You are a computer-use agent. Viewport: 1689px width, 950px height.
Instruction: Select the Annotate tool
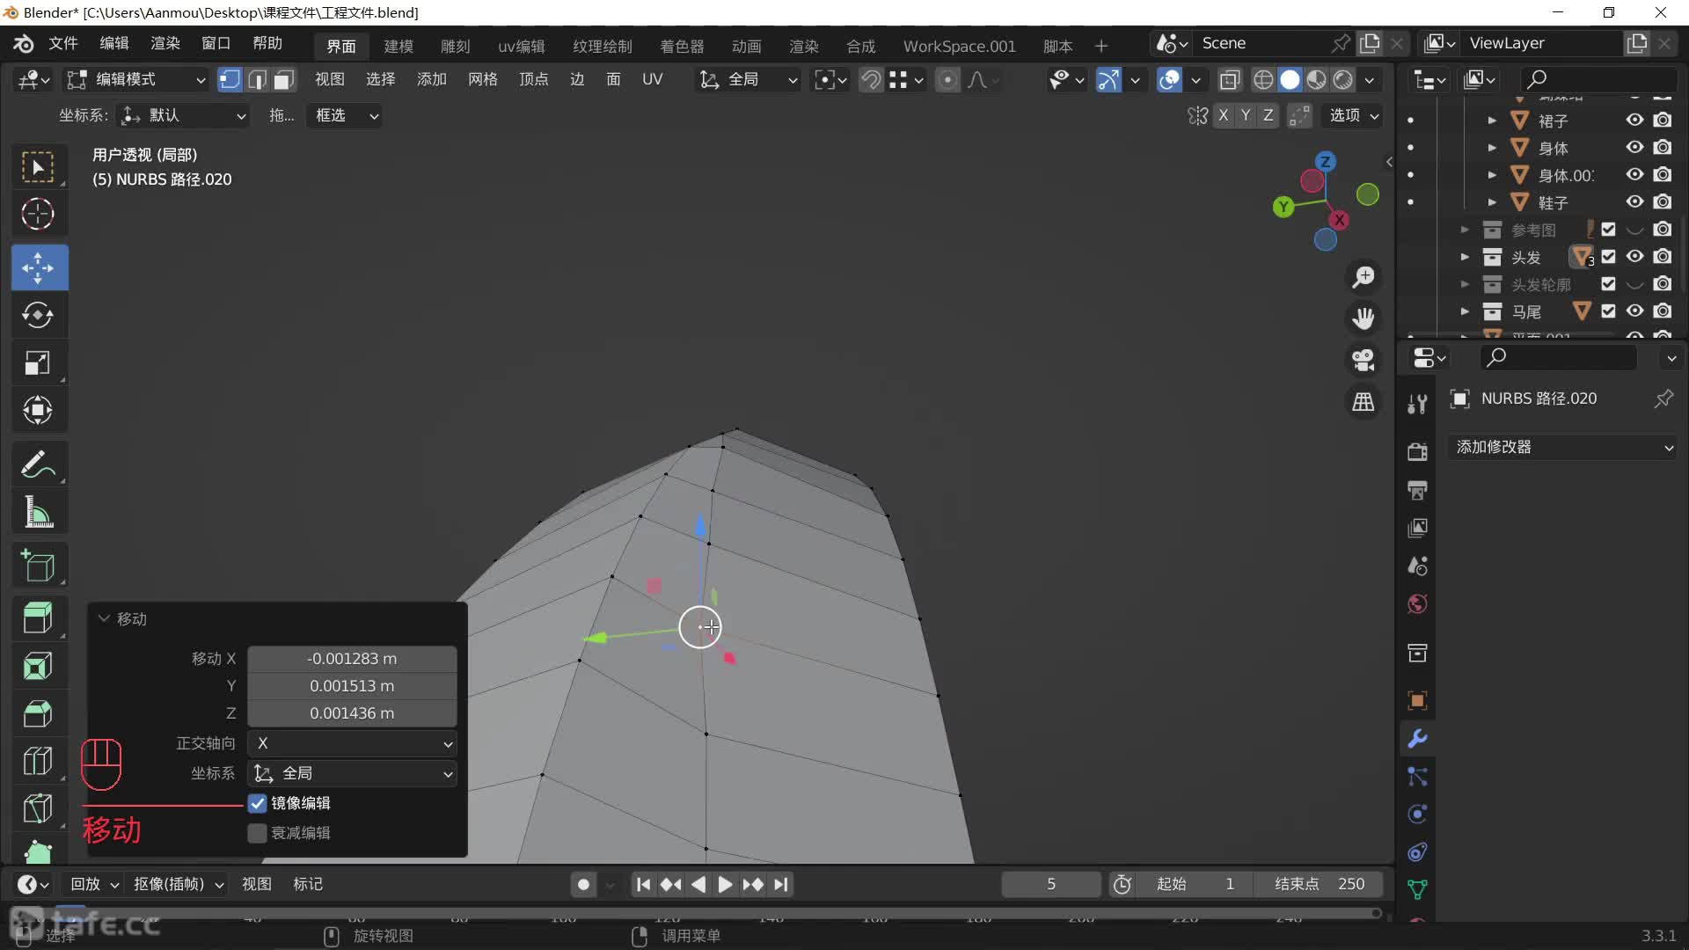point(38,464)
